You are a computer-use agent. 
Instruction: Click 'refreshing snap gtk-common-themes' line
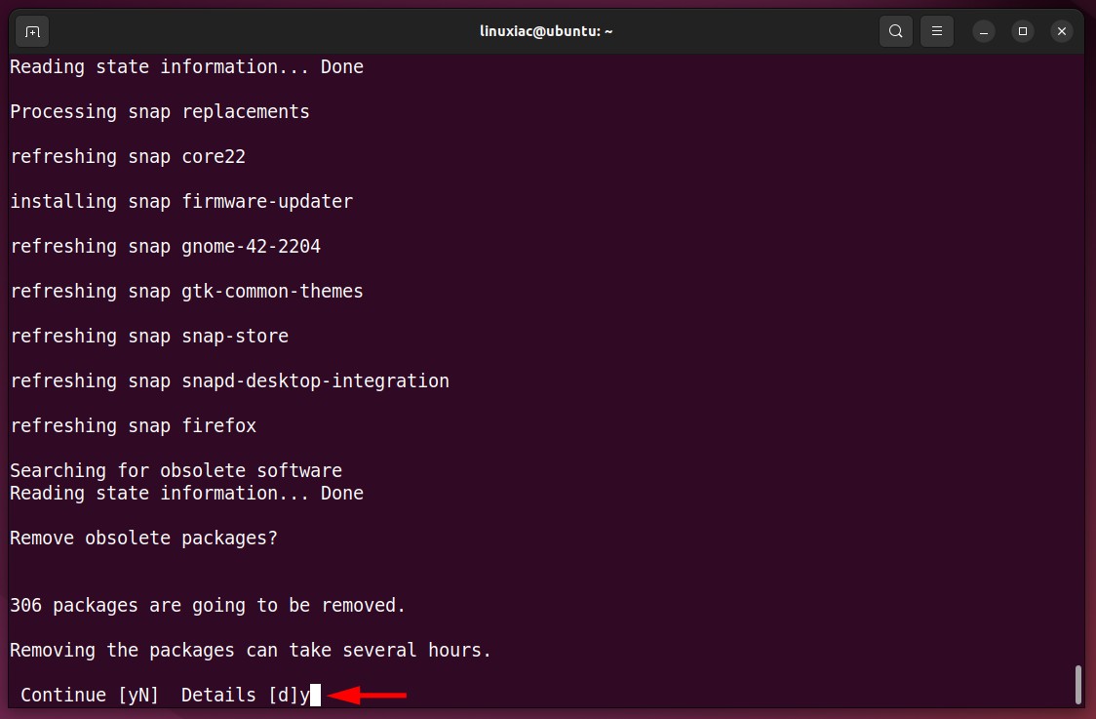click(186, 291)
